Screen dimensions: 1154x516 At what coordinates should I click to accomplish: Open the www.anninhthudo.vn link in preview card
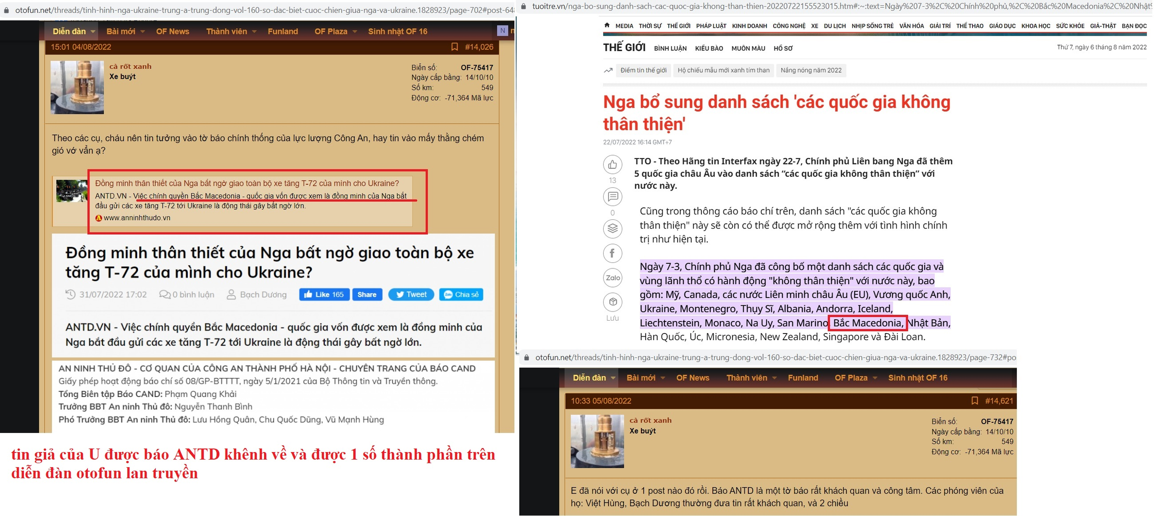click(x=137, y=218)
